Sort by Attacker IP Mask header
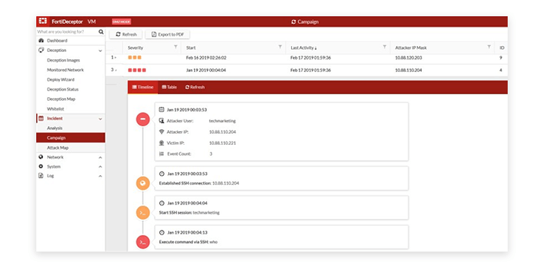Image resolution: width=544 pixels, height=279 pixels. (411, 47)
